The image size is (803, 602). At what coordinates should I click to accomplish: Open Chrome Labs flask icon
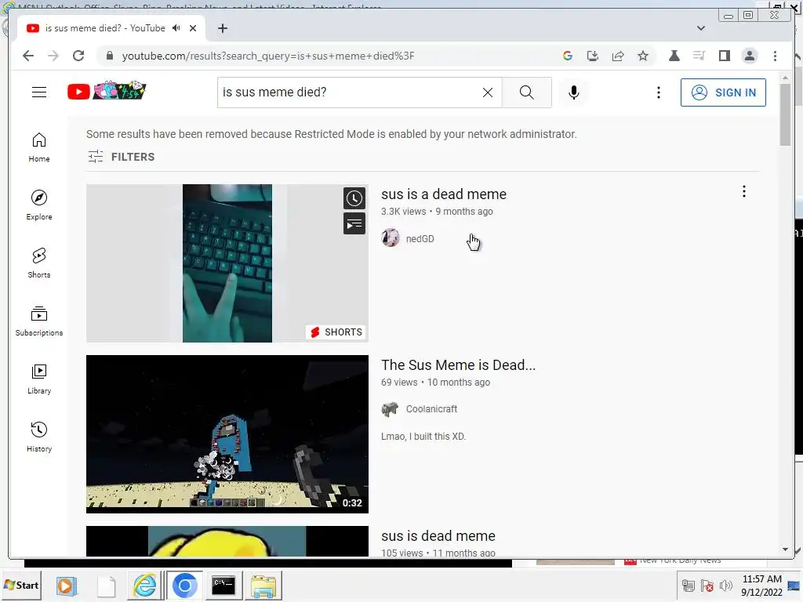(674, 56)
